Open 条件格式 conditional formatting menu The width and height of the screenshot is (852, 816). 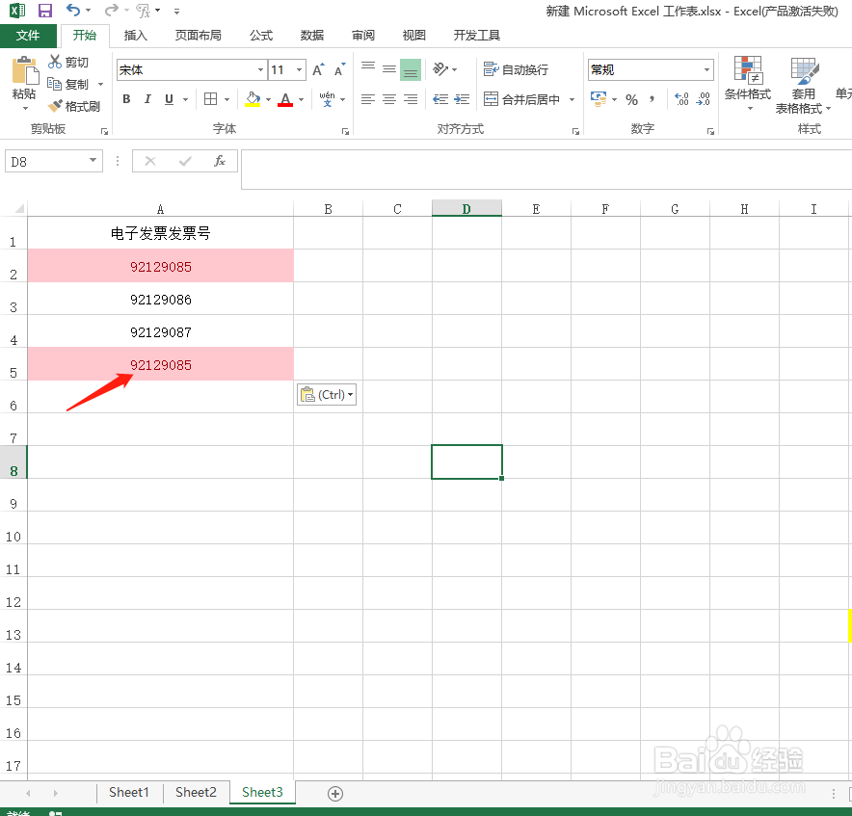[x=748, y=84]
